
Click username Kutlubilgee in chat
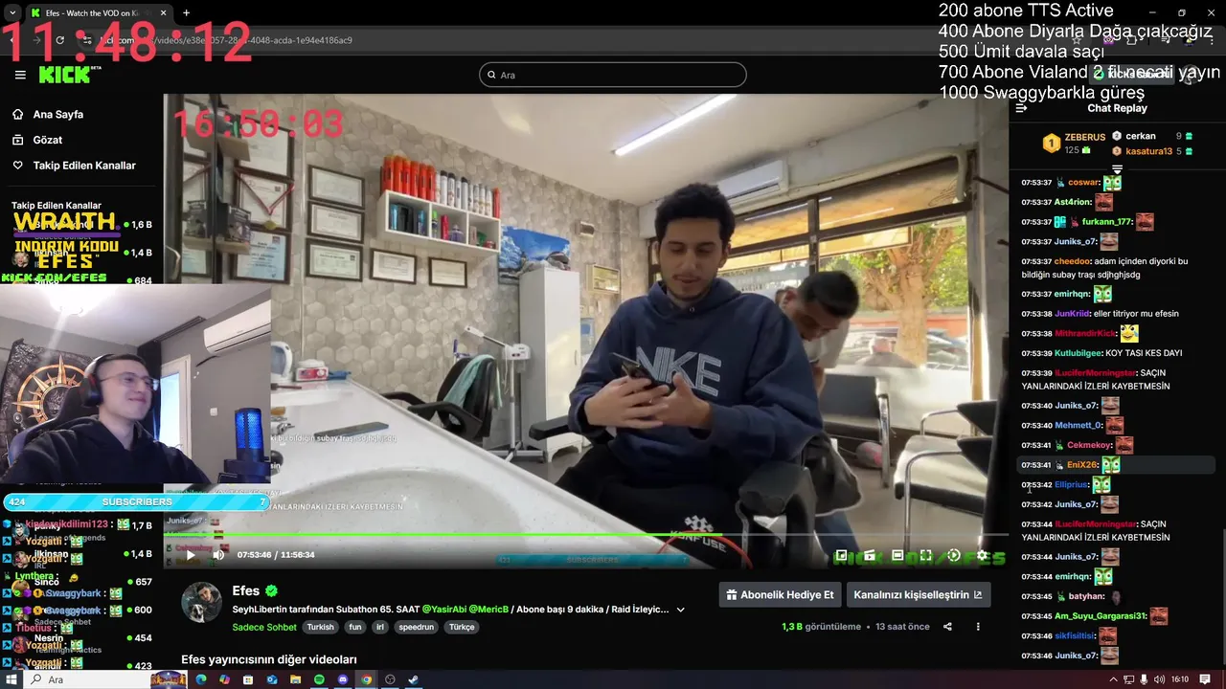coord(1078,353)
